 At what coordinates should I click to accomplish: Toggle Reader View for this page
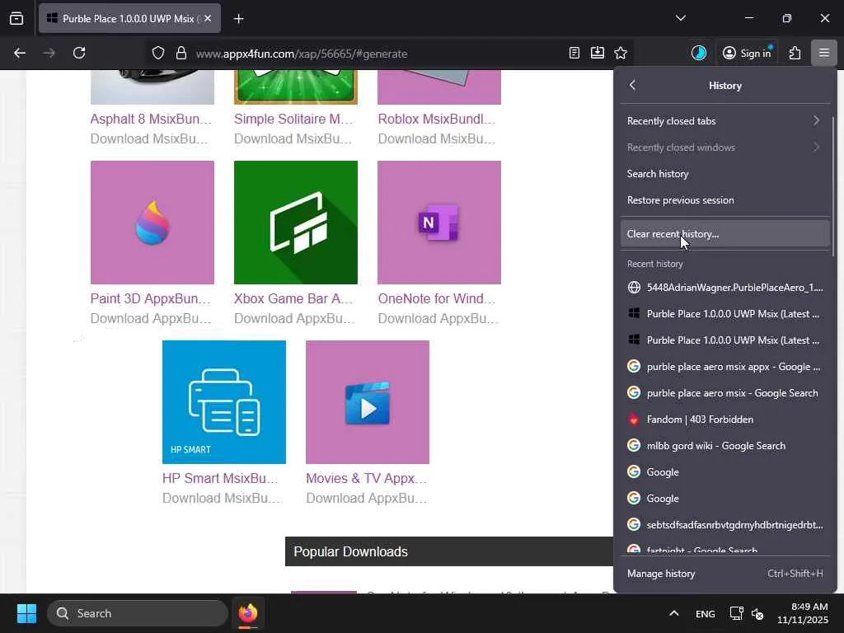574,53
